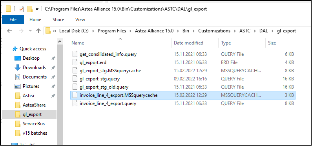Click the New folder quick access toolbar icon
Image resolution: width=312 pixels, height=146 pixels.
pyautogui.click(x=30, y=9)
